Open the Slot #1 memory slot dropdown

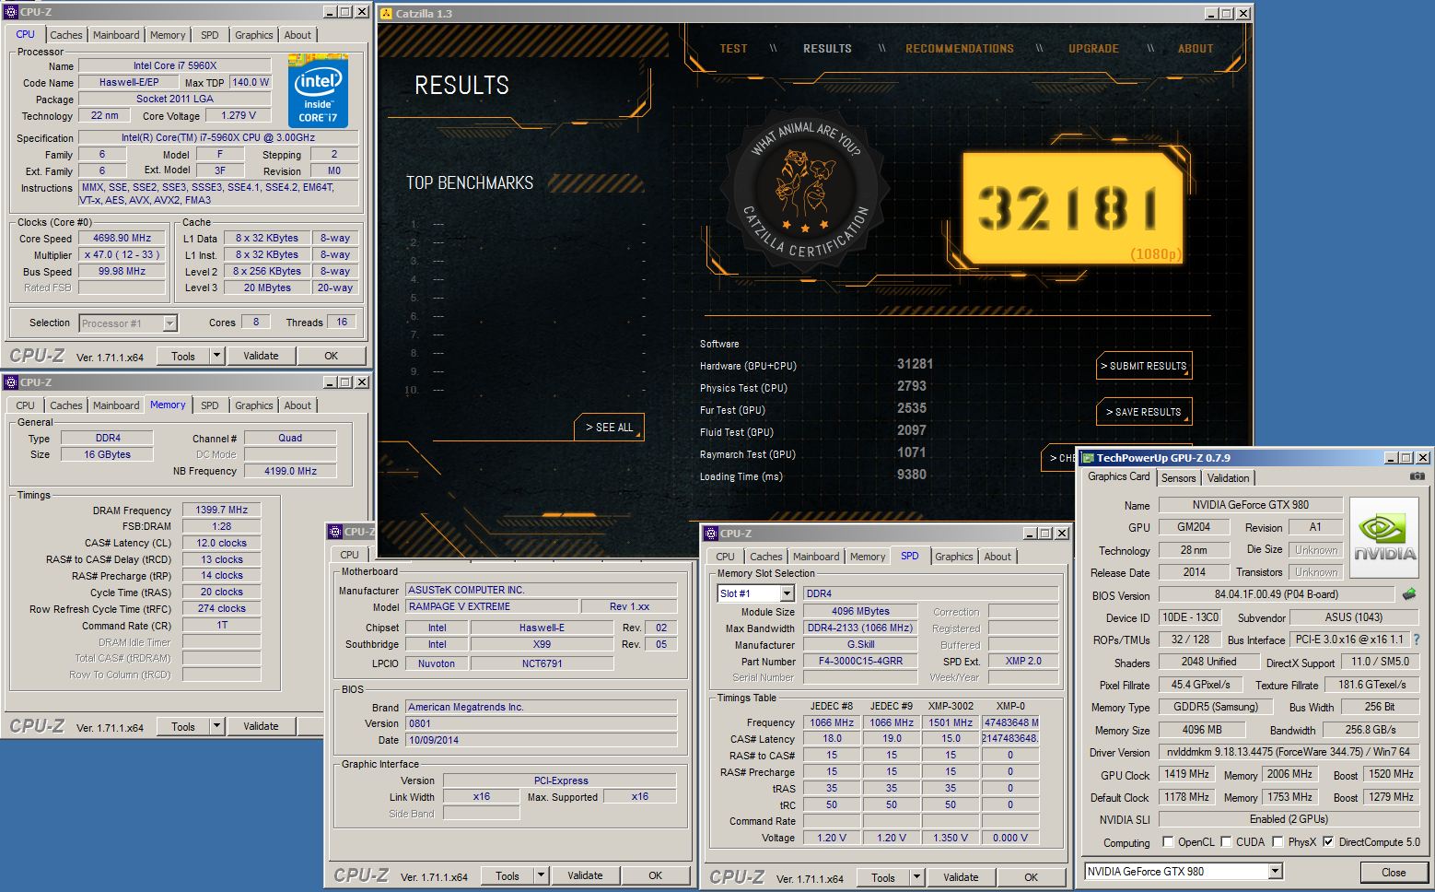pos(787,593)
